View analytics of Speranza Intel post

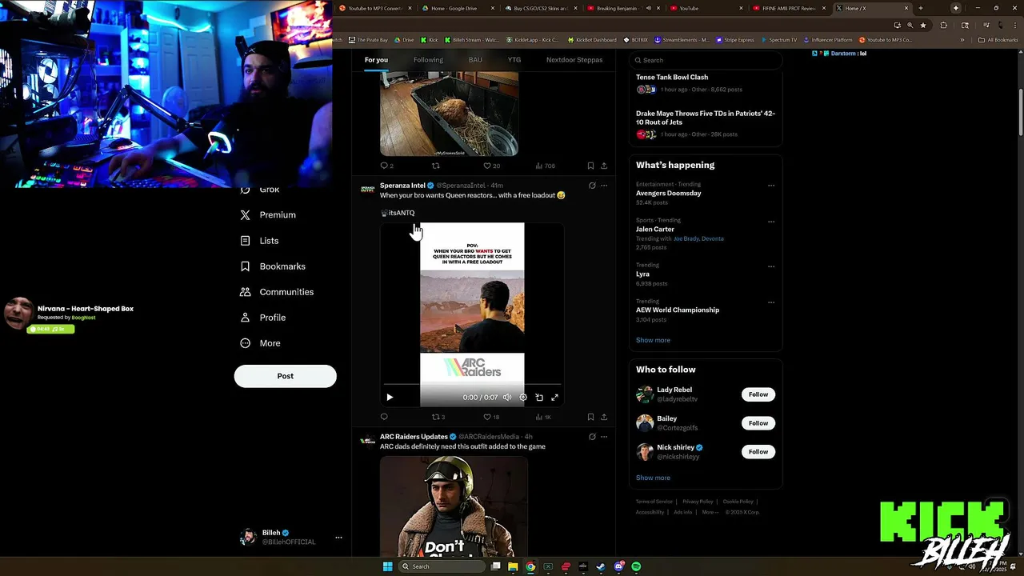point(543,417)
